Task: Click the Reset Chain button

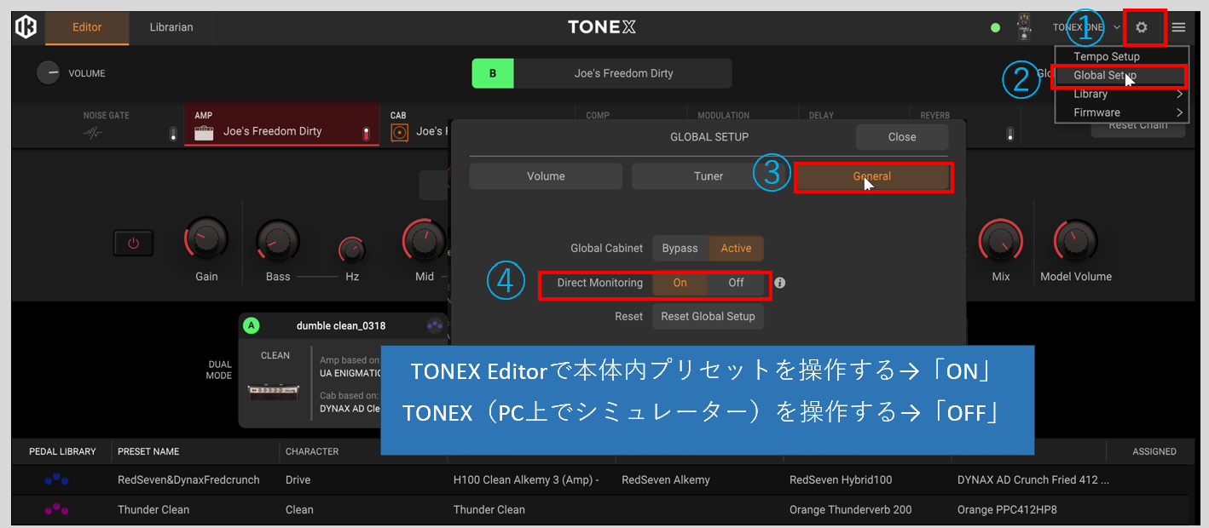Action: (x=1138, y=125)
